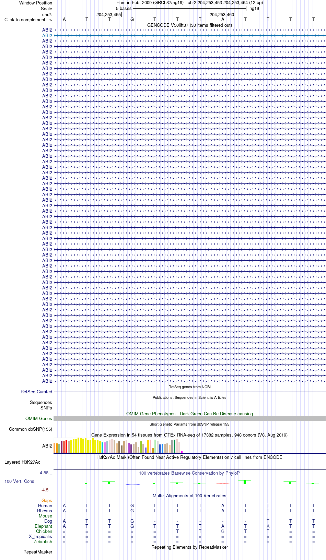Click the 'RepeatMasker' track label
326x560 pixels.
38,552
